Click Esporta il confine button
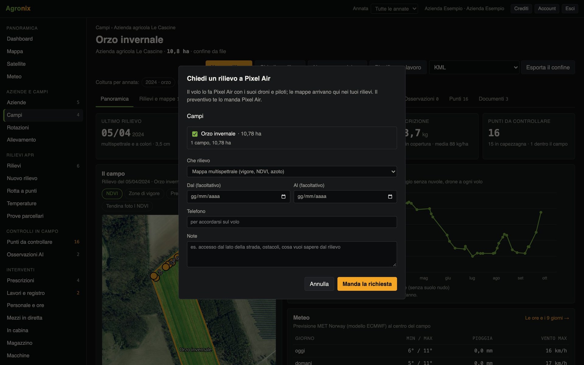Screen dimensions: 584x365 tap(548, 67)
